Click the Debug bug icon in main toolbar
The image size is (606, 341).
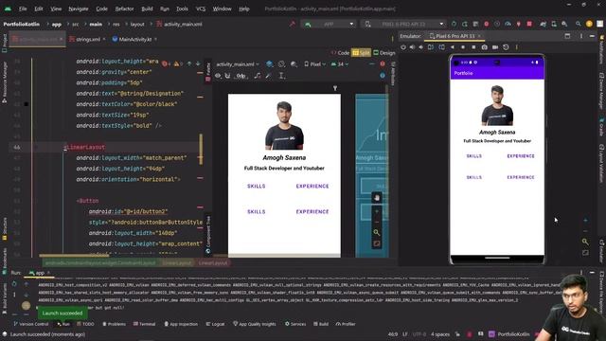tap(486, 24)
